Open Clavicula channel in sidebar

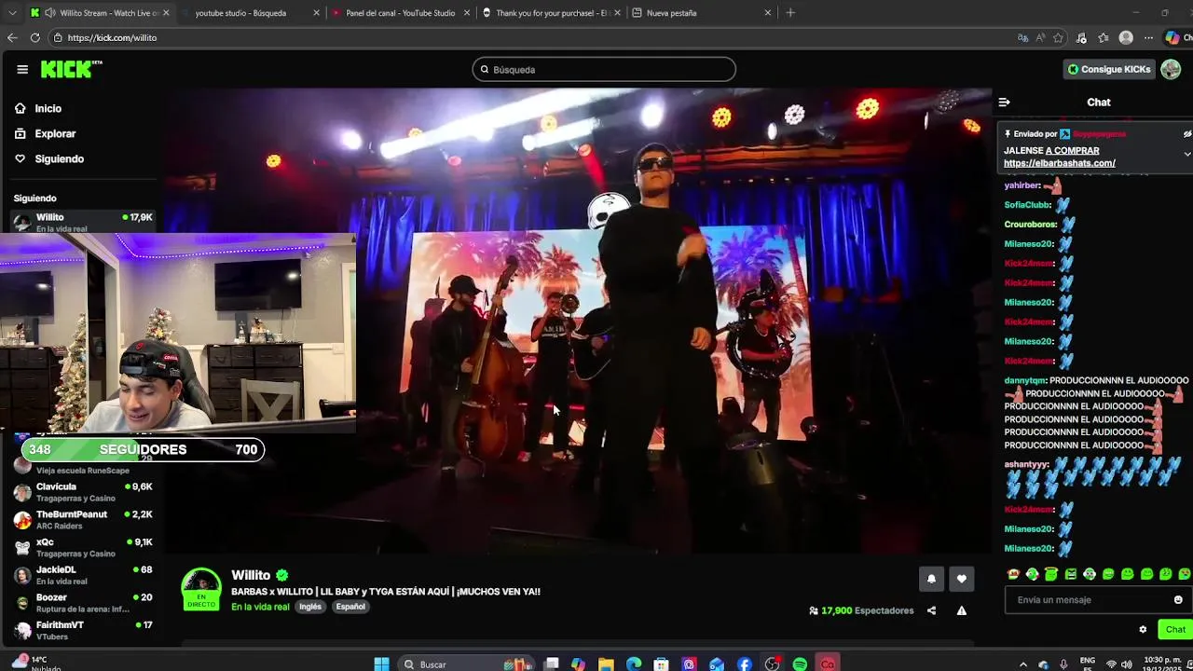click(82, 492)
